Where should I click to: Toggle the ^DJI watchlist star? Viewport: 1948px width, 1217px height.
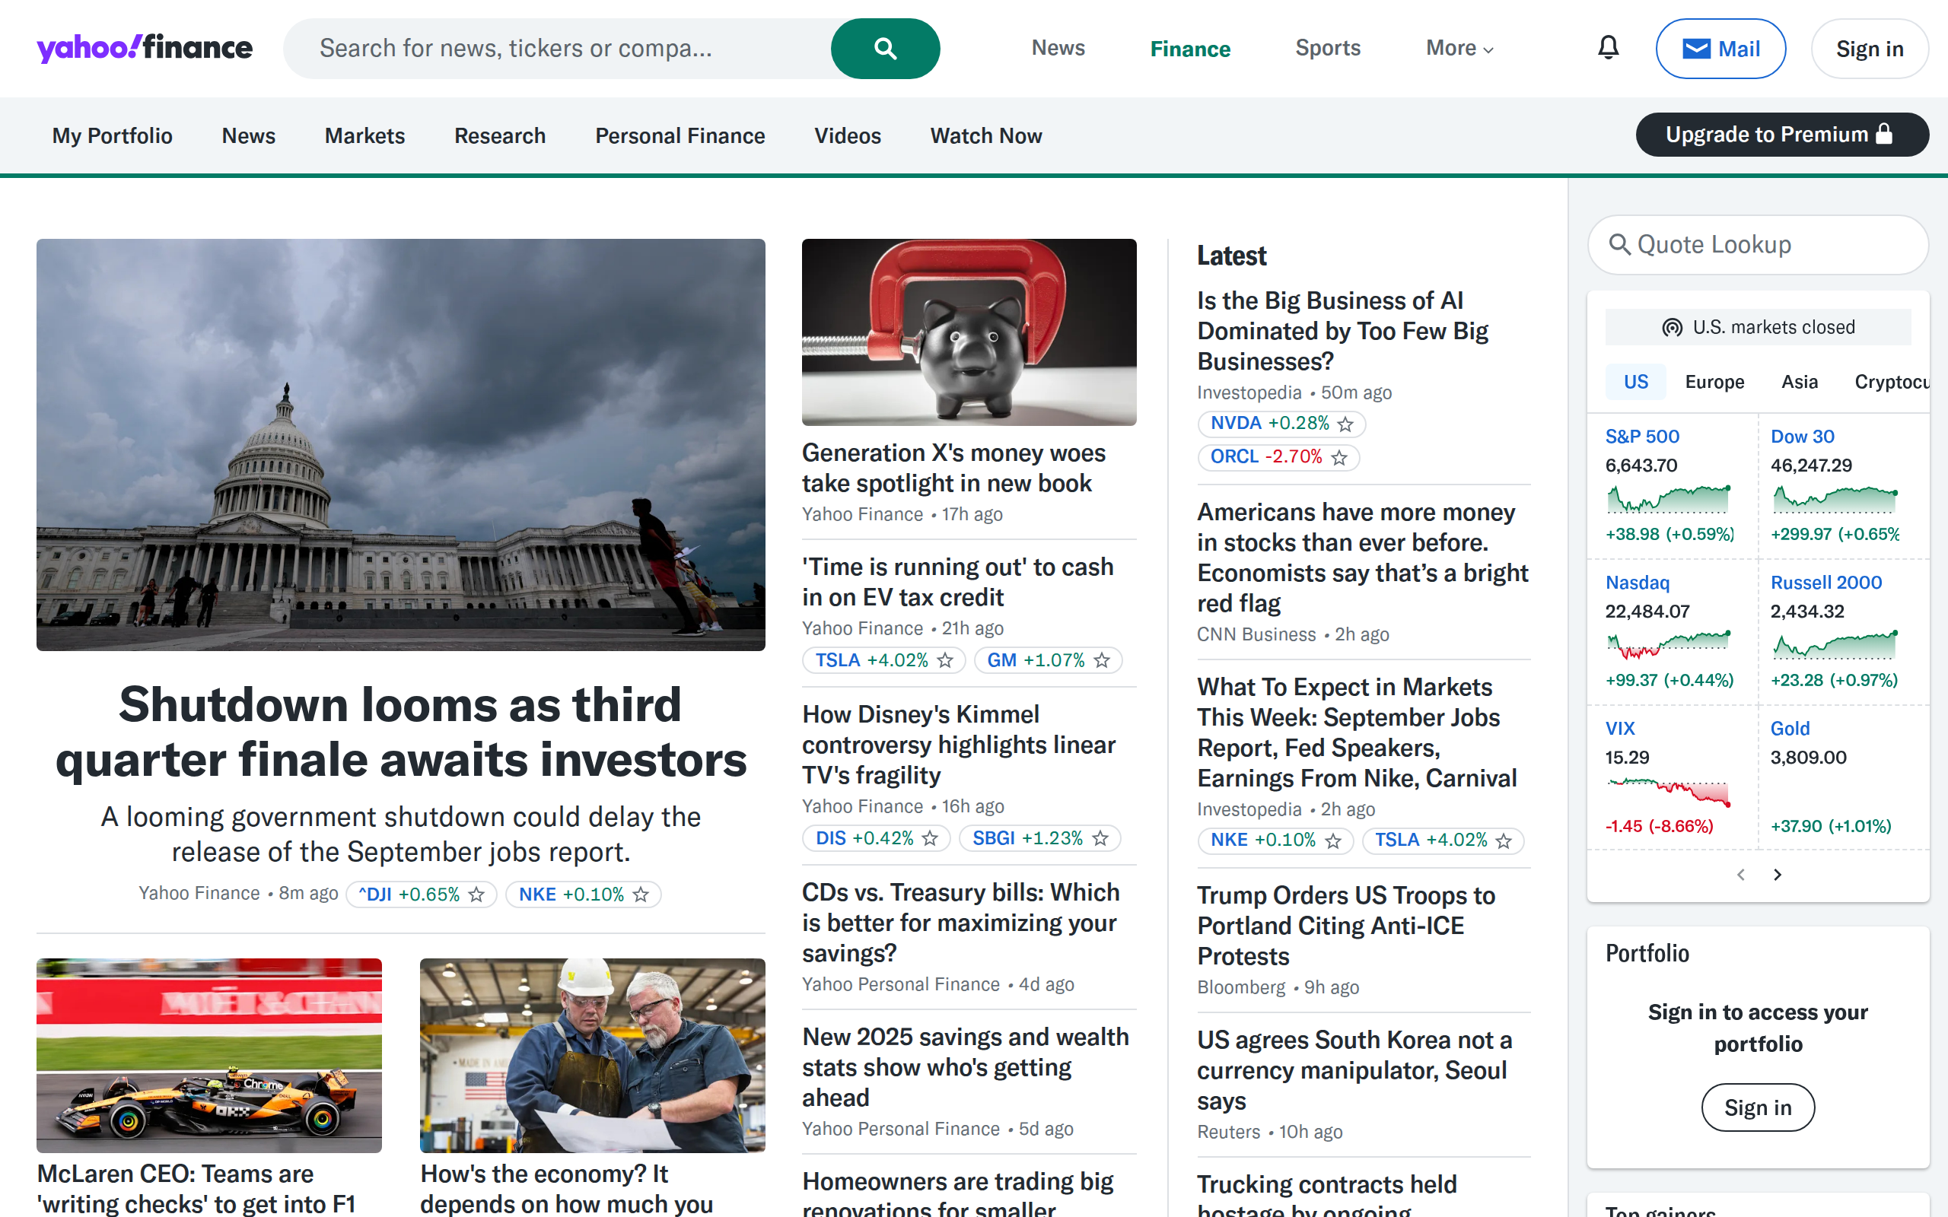pyautogui.click(x=476, y=894)
